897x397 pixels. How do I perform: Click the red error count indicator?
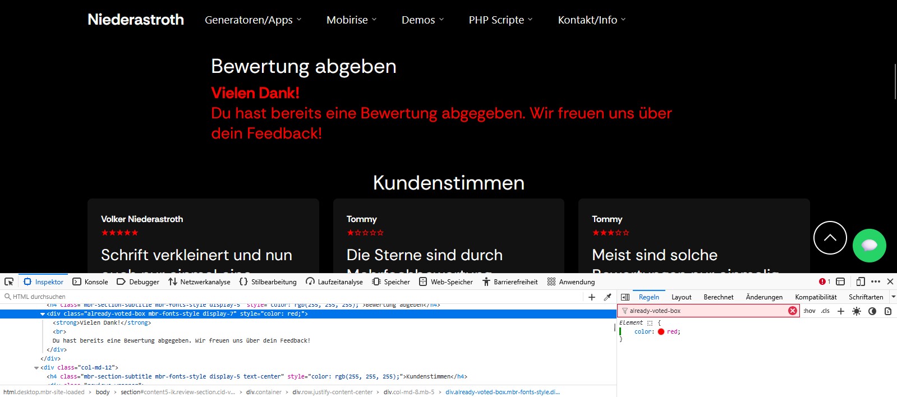tap(824, 281)
